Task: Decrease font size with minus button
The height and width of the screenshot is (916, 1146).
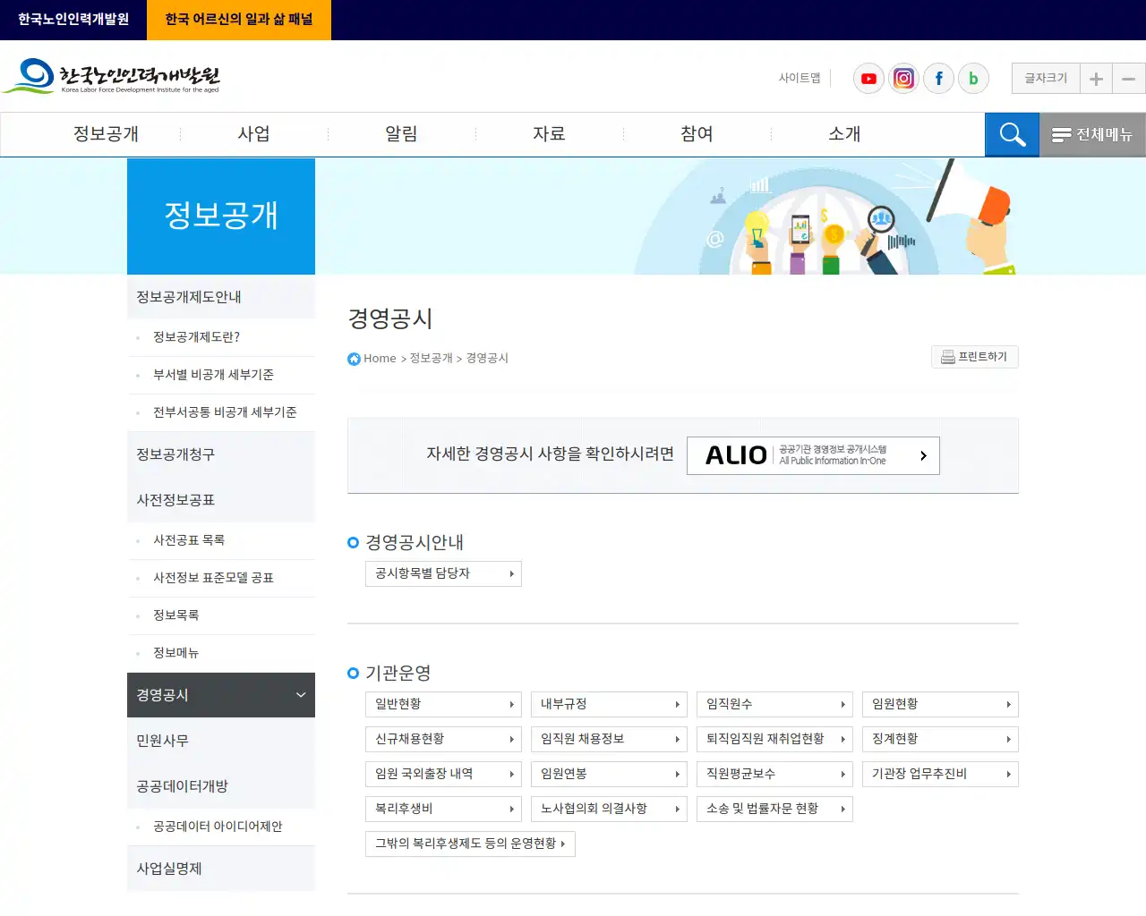Action: 1129,79
